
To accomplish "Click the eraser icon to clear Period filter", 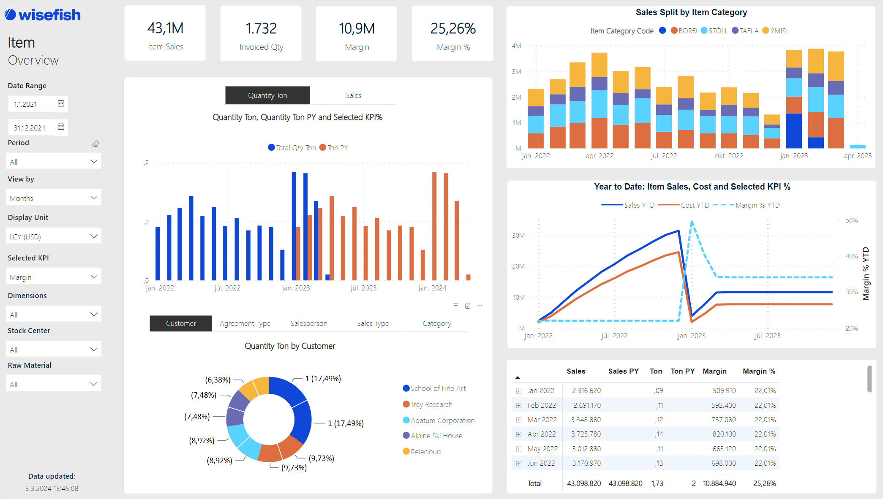I will (95, 144).
